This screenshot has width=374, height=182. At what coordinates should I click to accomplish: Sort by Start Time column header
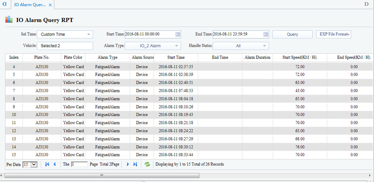tap(176, 58)
